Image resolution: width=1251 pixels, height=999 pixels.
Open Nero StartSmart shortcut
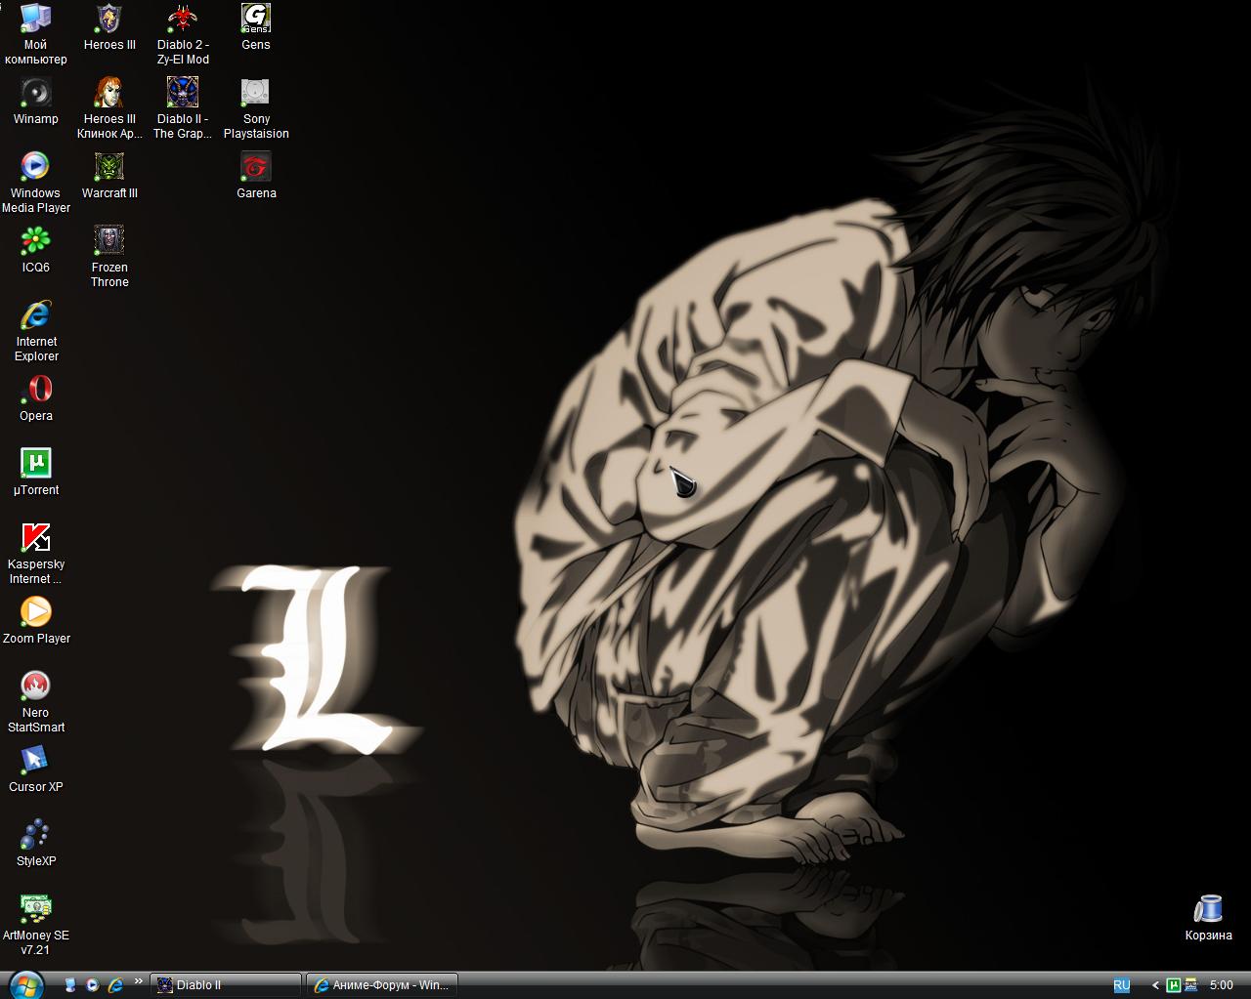coord(35,687)
